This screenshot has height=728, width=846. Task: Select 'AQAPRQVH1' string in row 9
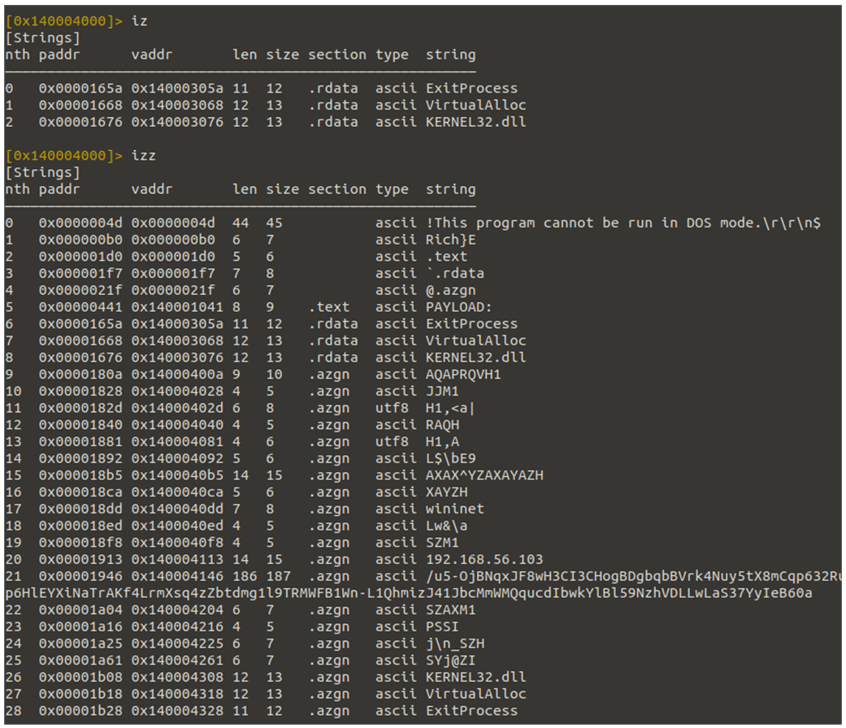click(463, 375)
